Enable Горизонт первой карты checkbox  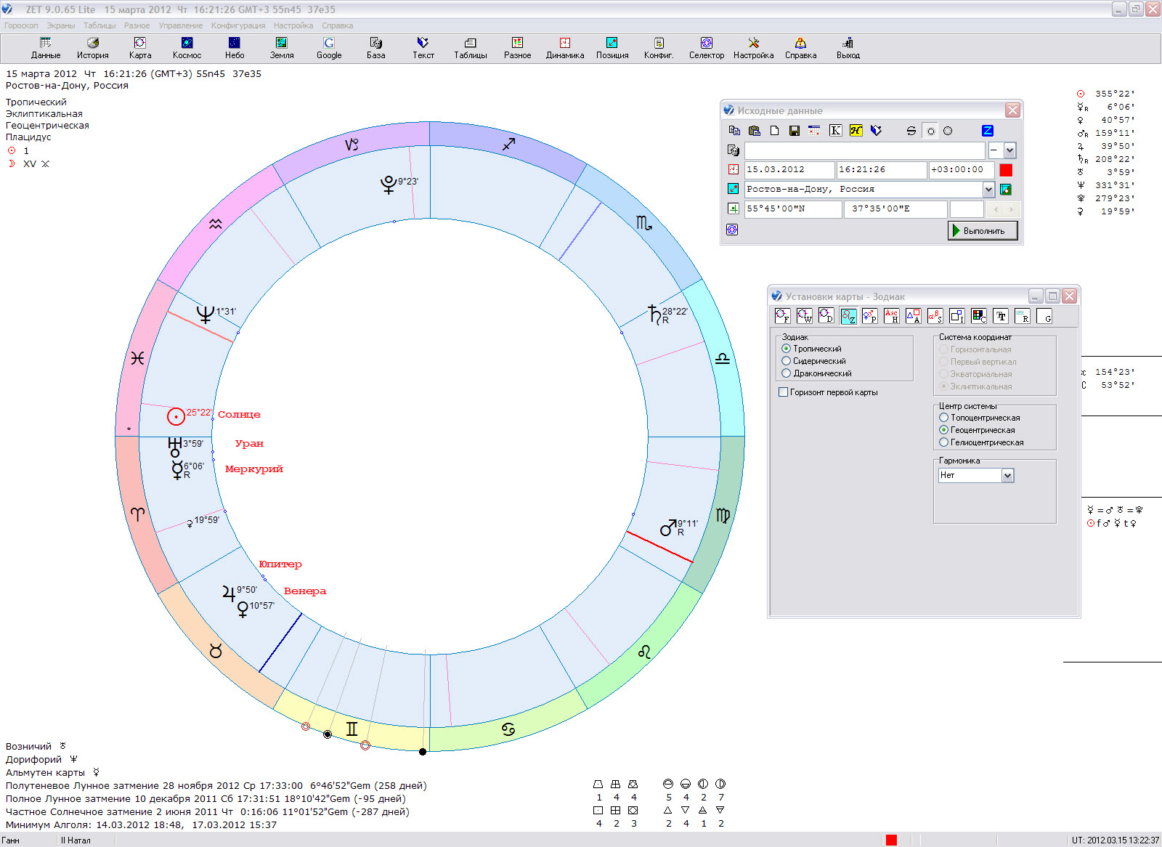[783, 392]
